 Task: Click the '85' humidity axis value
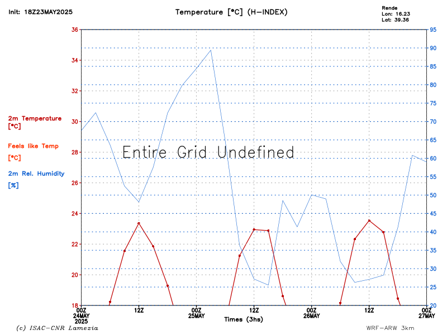pos(433,66)
